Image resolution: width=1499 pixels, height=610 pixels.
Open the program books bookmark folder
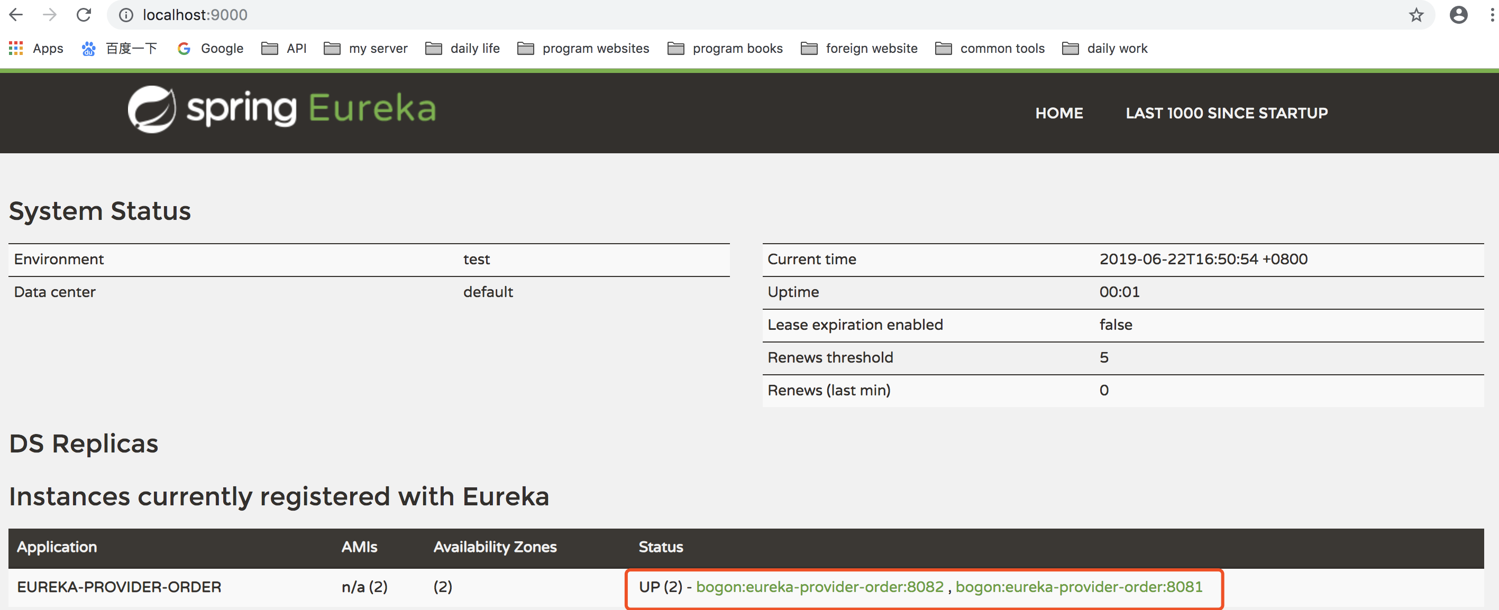tap(725, 48)
